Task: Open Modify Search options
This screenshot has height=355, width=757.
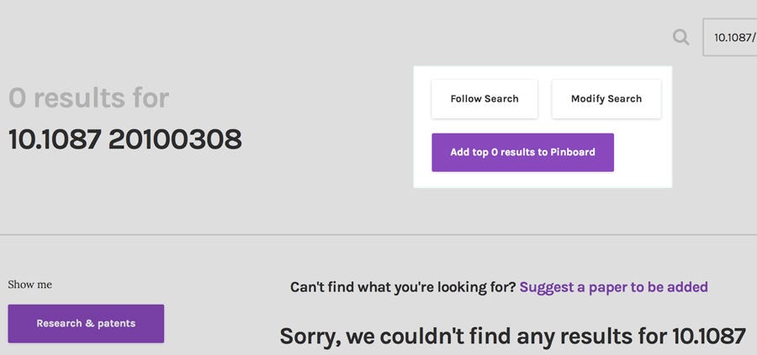Action: click(606, 99)
